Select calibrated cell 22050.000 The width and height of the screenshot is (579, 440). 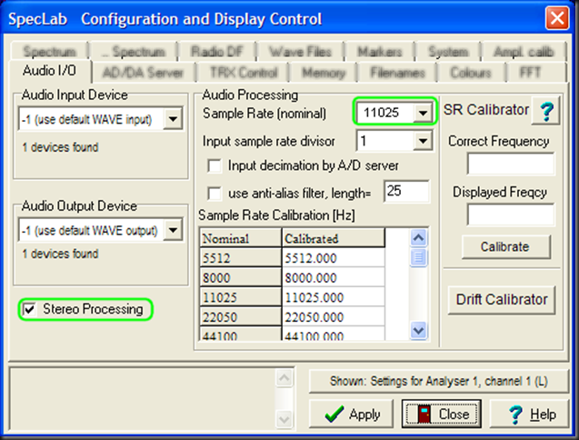click(x=333, y=317)
